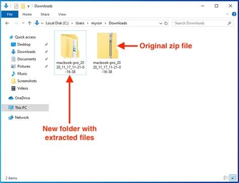Unpin Downloads from Quick access

(46, 52)
